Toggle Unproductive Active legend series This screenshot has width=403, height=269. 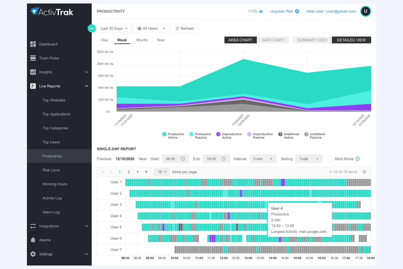click(229, 136)
